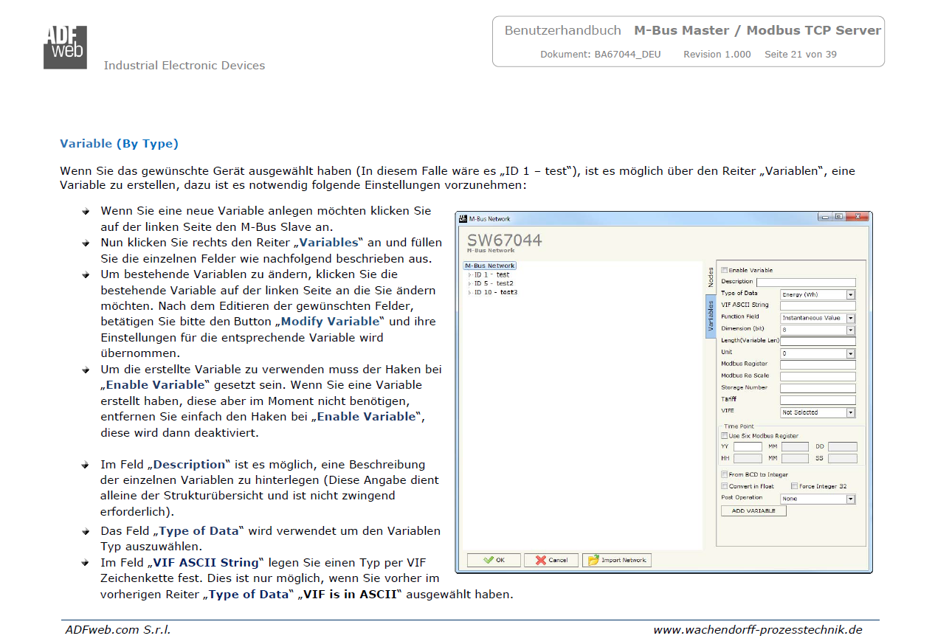Image resolution: width=935 pixels, height=644 pixels.
Task: Open the Post Operation dropdown
Action: (818, 499)
